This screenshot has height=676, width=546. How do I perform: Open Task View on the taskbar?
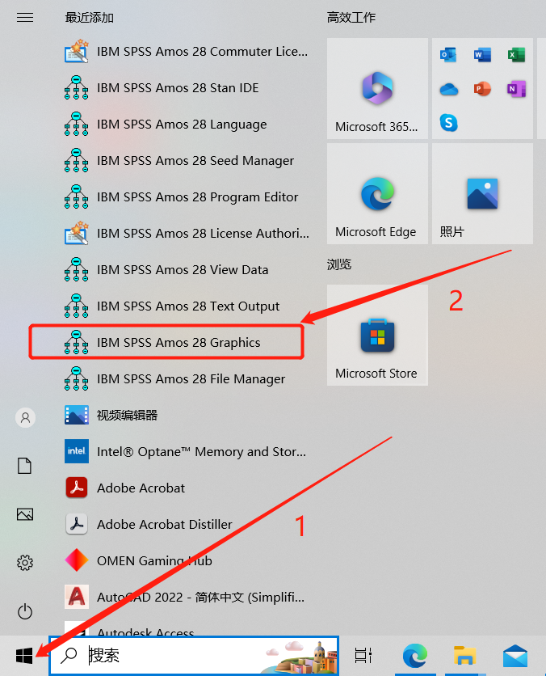tap(363, 655)
